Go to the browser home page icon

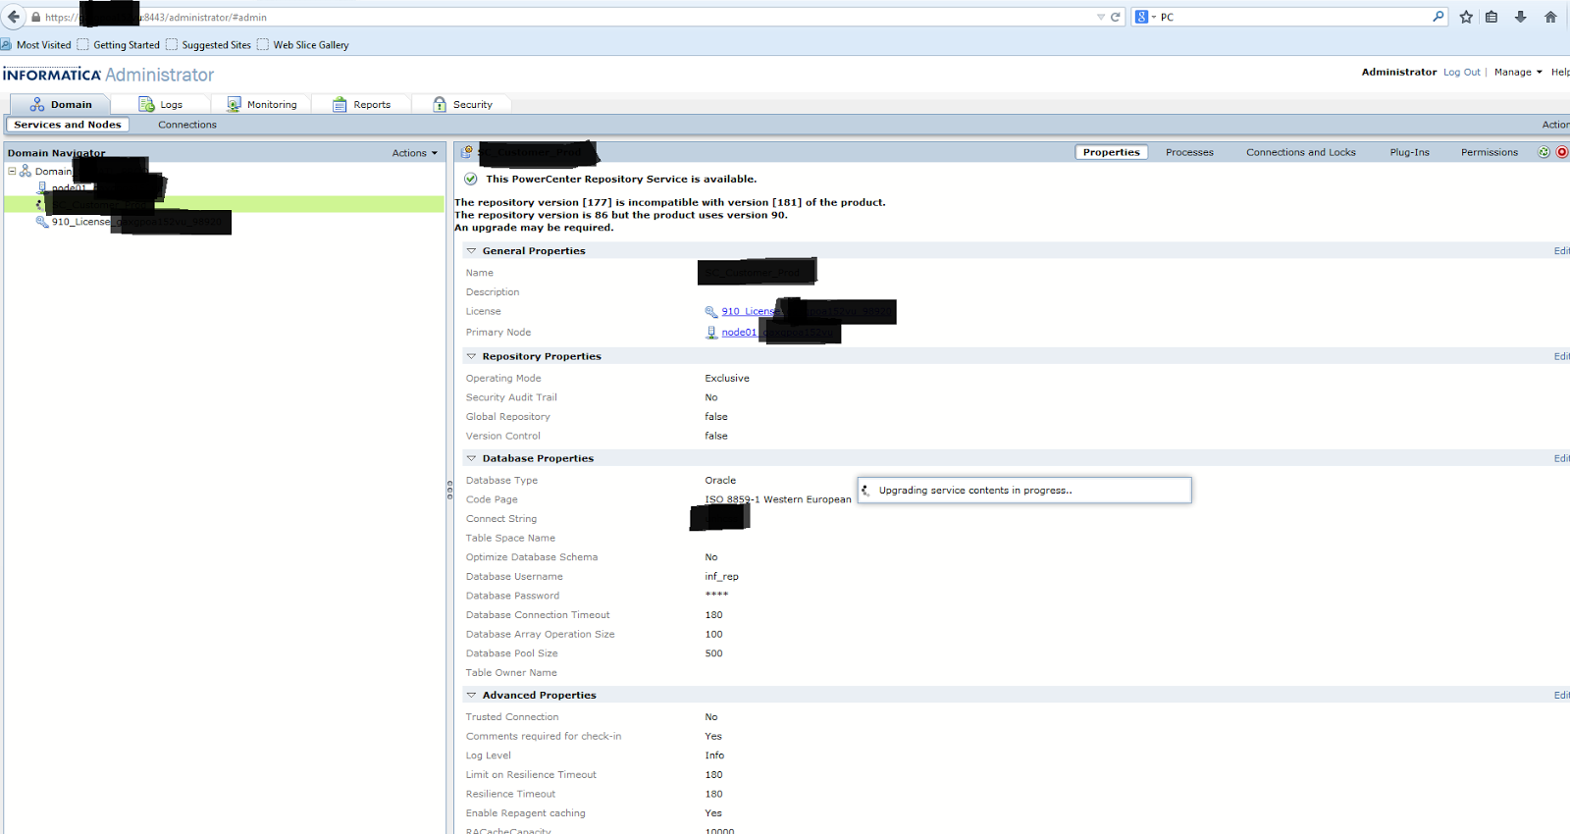pos(1550,17)
